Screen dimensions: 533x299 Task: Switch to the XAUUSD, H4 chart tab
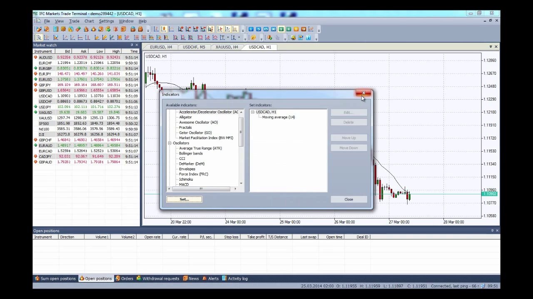pyautogui.click(x=227, y=47)
